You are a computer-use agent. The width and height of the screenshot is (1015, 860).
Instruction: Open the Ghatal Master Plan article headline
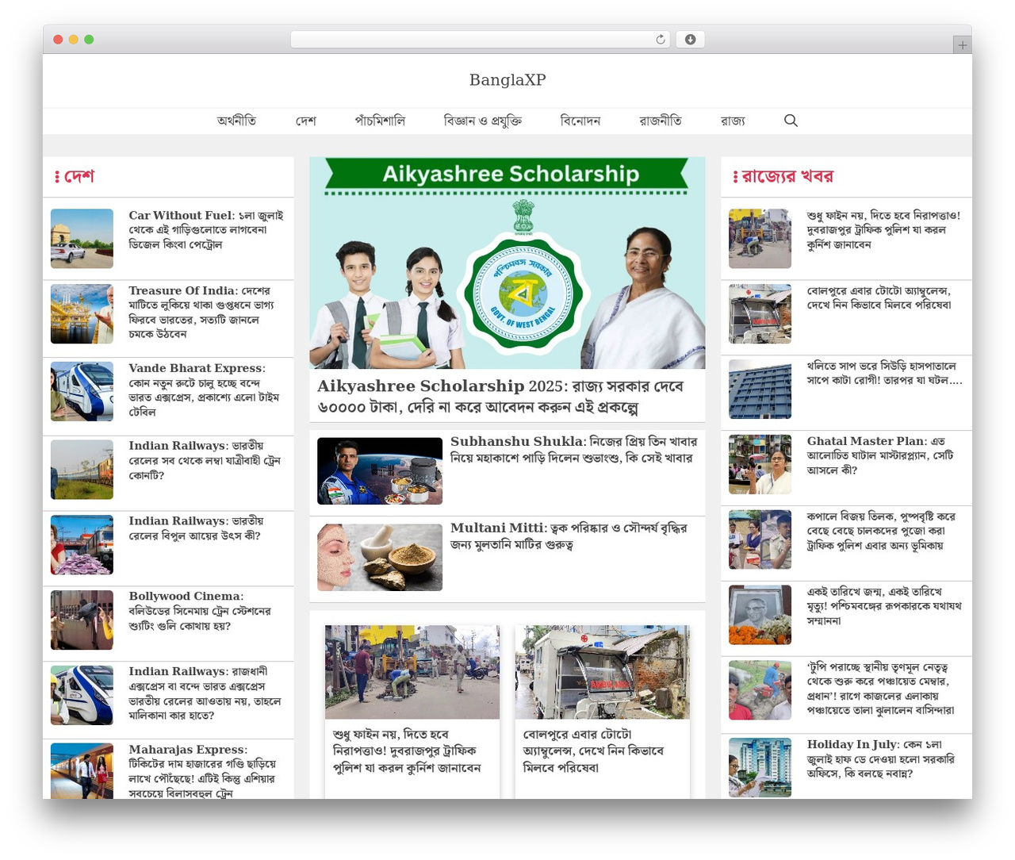(x=880, y=456)
